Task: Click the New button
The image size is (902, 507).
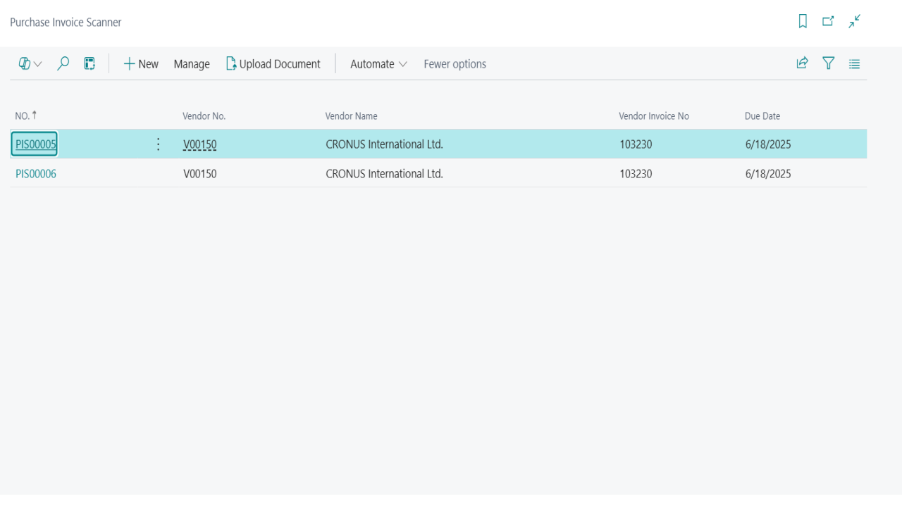Action: [141, 64]
